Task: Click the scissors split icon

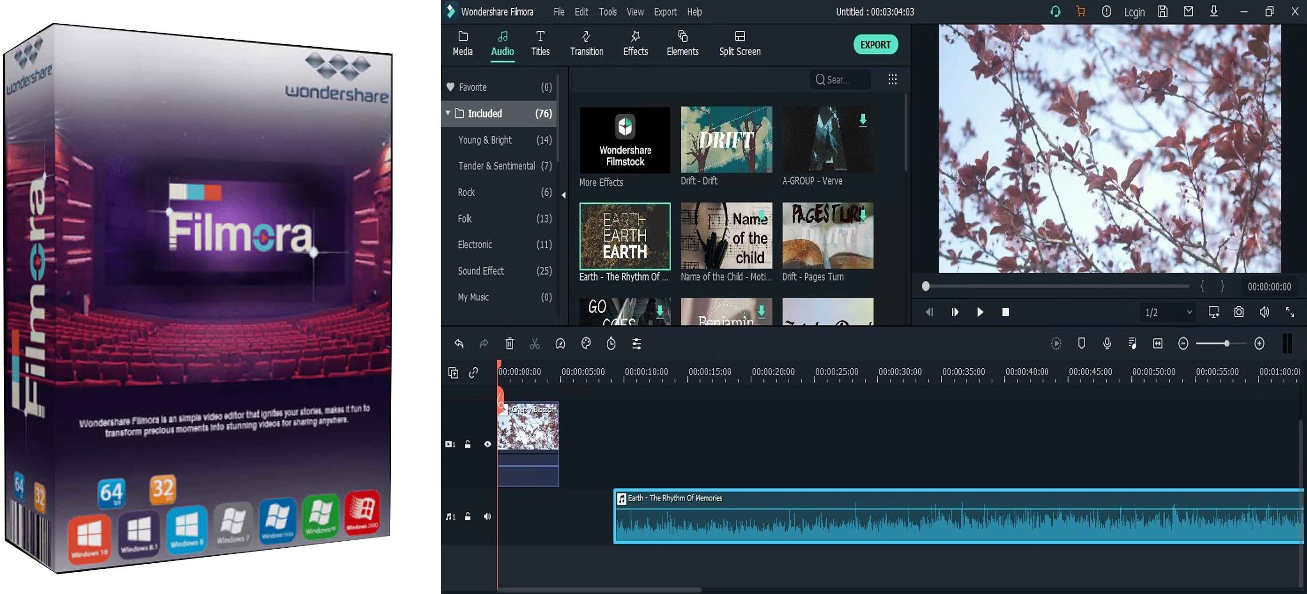Action: [535, 344]
